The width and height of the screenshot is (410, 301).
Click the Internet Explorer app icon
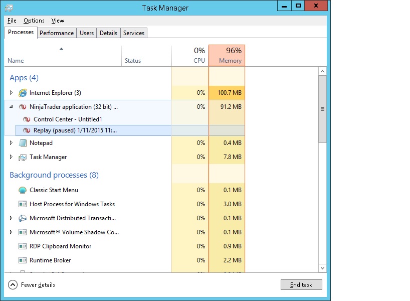point(23,93)
